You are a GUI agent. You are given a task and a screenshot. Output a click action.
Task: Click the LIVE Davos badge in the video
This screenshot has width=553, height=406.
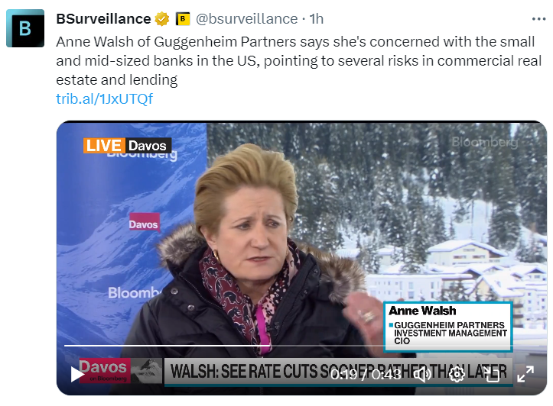127,145
